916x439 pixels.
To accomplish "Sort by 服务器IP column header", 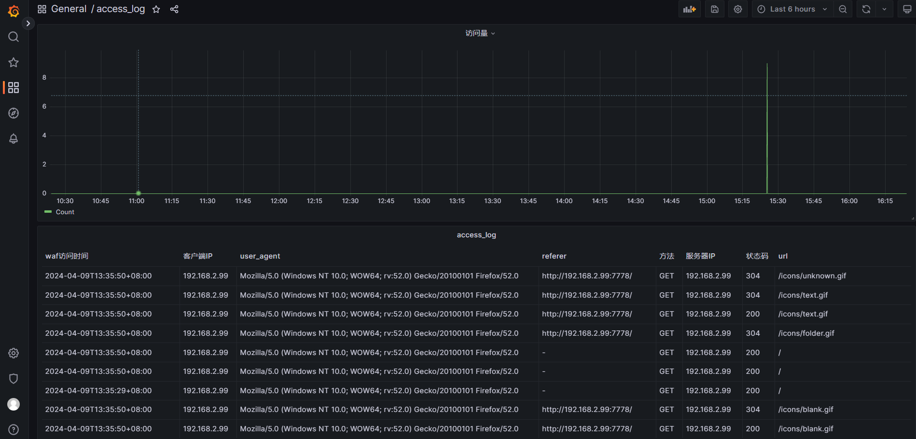I will tap(700, 256).
